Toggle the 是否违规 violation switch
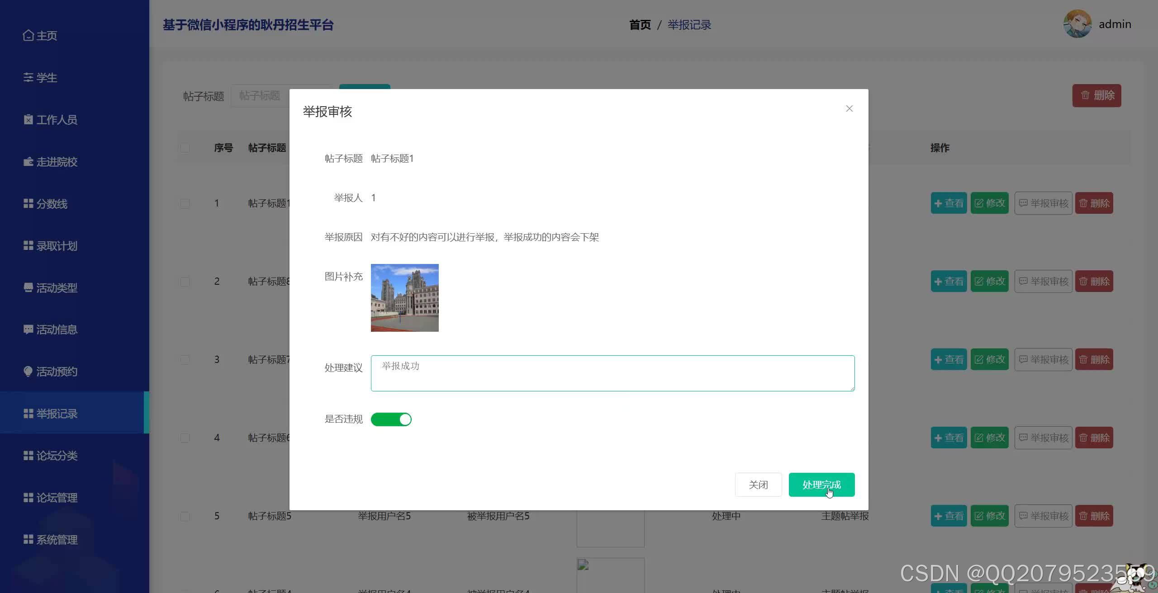 (391, 419)
